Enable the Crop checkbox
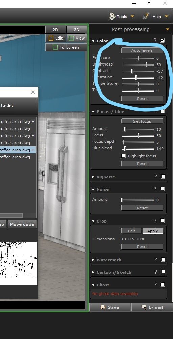The width and height of the screenshot is (173, 339). tap(163, 221)
